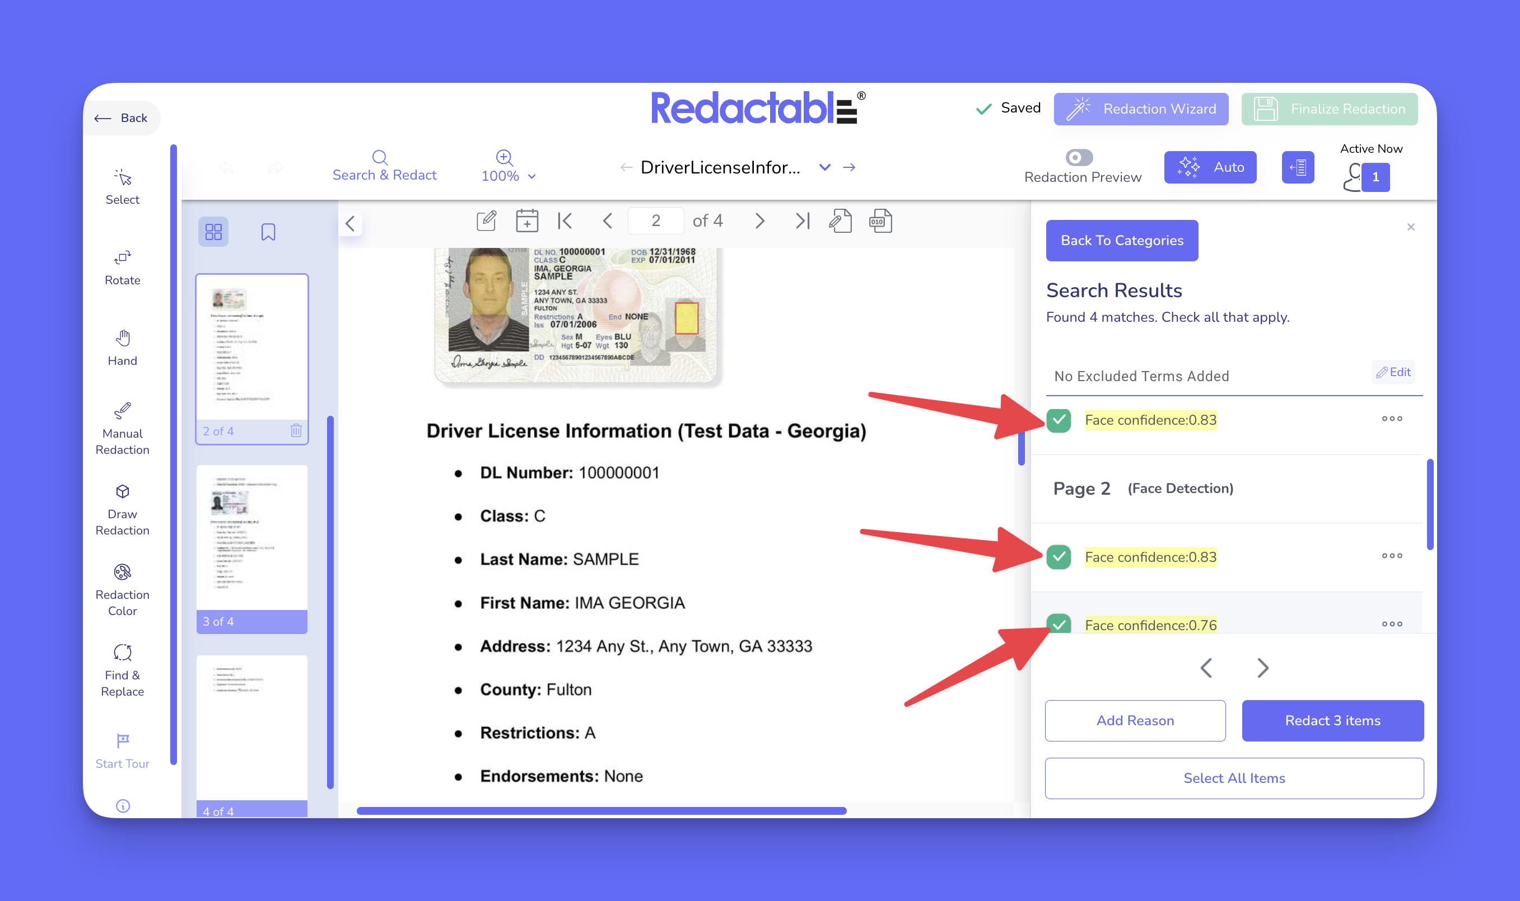Open the page 3 of 4 thumbnail
Image resolution: width=1520 pixels, height=901 pixels.
pos(251,541)
